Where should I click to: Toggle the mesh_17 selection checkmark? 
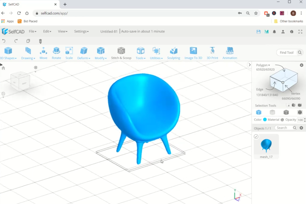tap(256, 136)
